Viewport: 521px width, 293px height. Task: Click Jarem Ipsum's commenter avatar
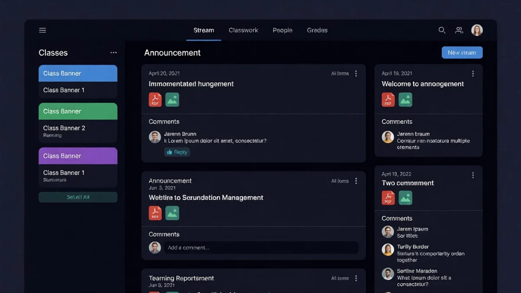click(388, 232)
